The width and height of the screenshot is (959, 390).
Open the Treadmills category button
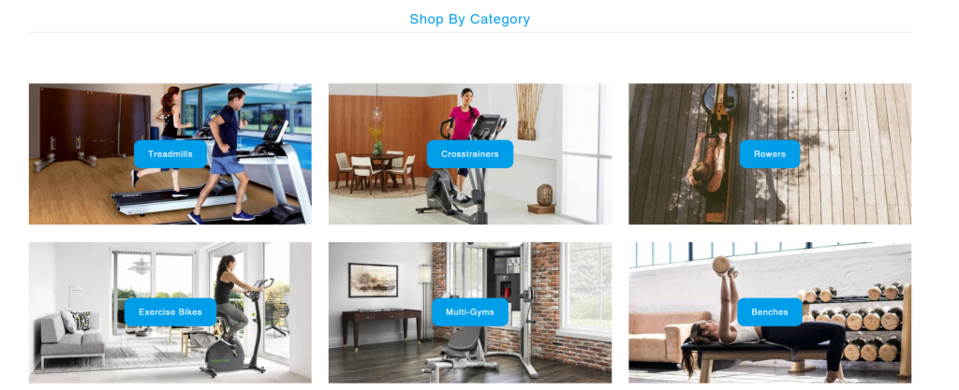170,153
